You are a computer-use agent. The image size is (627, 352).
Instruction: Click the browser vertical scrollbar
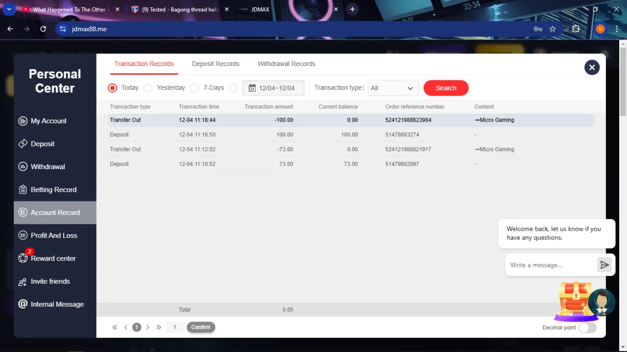pos(623,82)
